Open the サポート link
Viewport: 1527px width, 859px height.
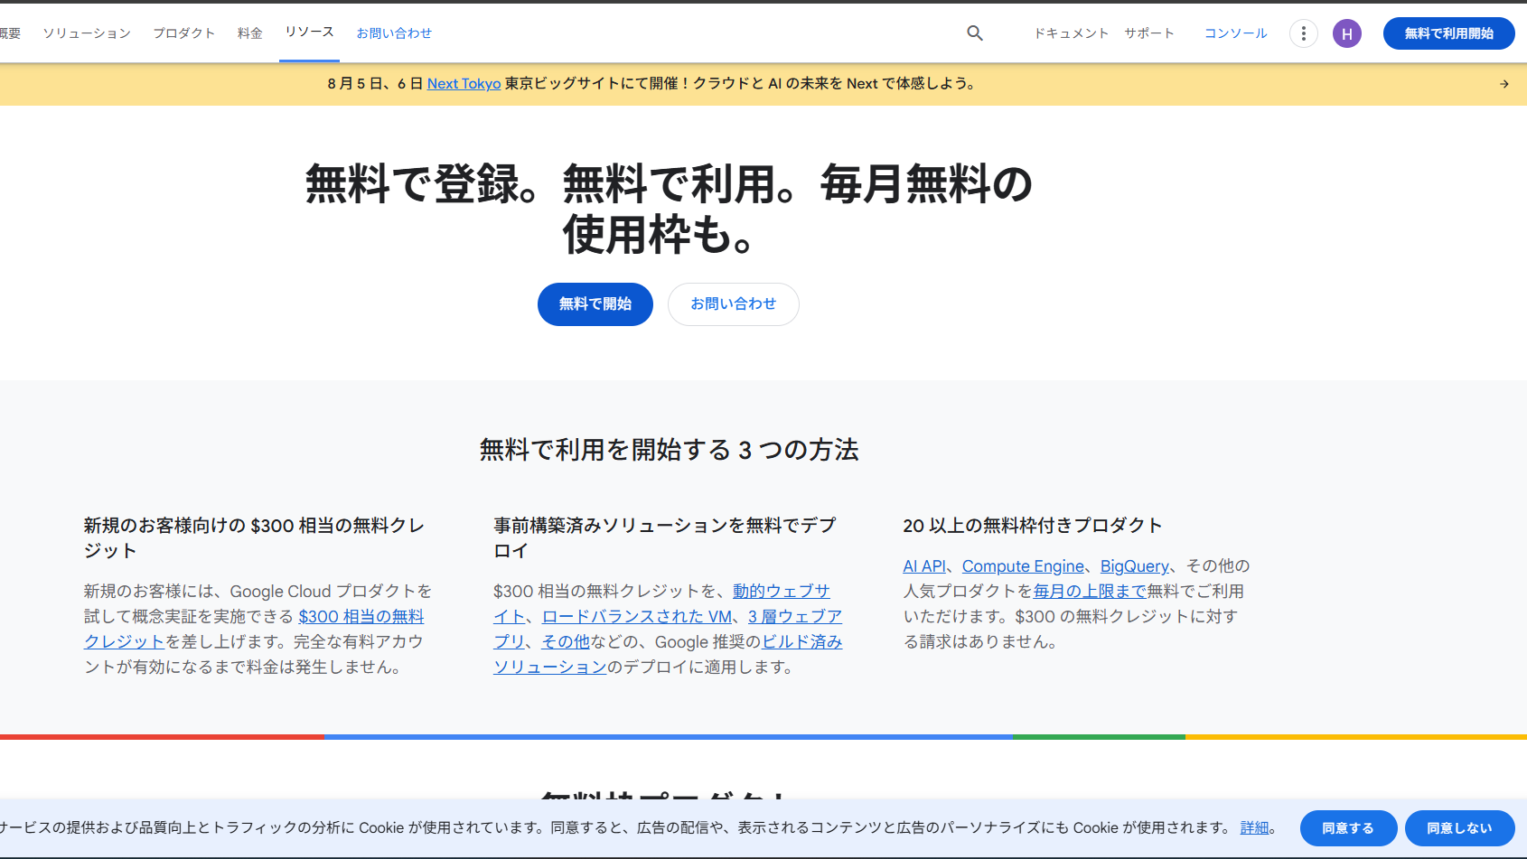(1149, 33)
